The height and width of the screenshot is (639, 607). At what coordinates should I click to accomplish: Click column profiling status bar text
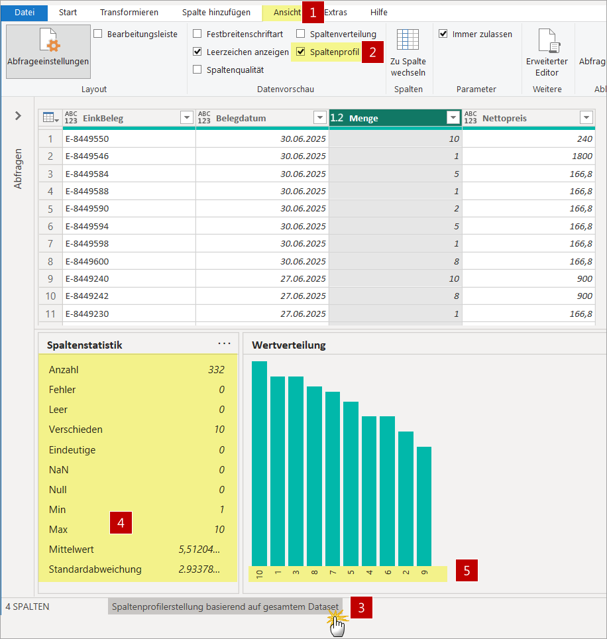225,607
